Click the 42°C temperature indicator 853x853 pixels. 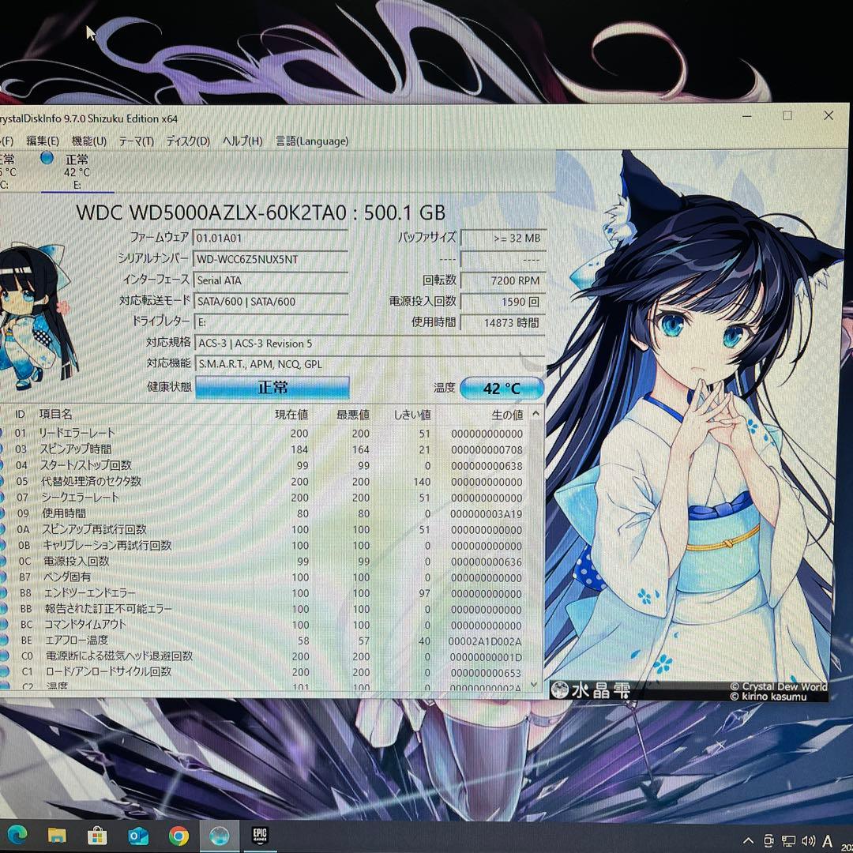[502, 388]
